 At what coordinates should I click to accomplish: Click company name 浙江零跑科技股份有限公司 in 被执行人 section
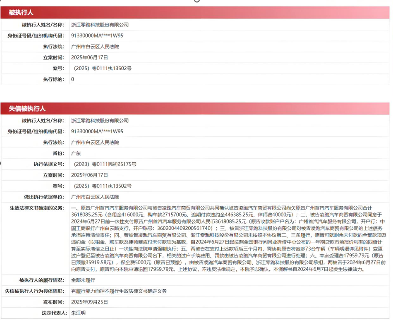click(x=100, y=25)
